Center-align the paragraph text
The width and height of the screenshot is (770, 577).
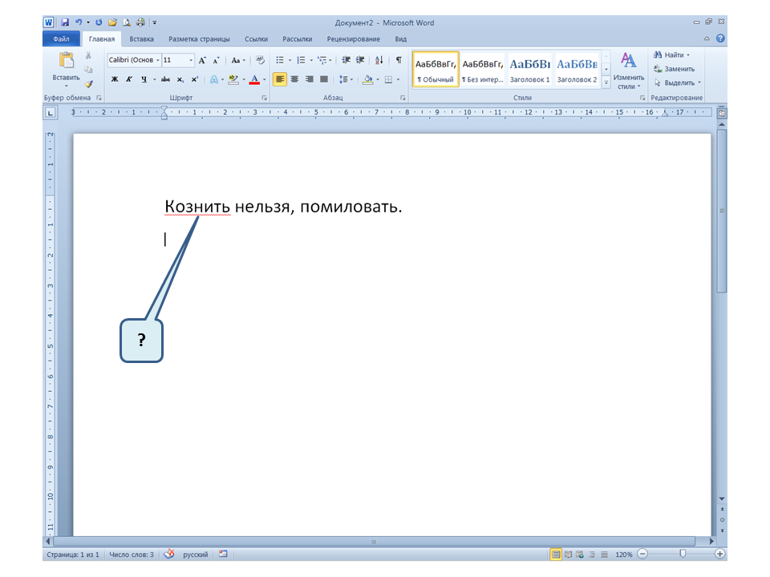pyautogui.click(x=294, y=79)
